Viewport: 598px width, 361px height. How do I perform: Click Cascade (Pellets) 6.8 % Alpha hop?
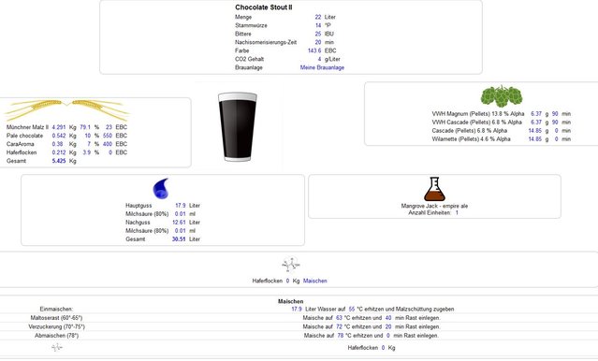point(469,130)
